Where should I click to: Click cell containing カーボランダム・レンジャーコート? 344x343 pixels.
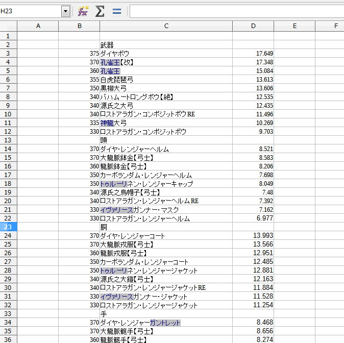[166, 261]
